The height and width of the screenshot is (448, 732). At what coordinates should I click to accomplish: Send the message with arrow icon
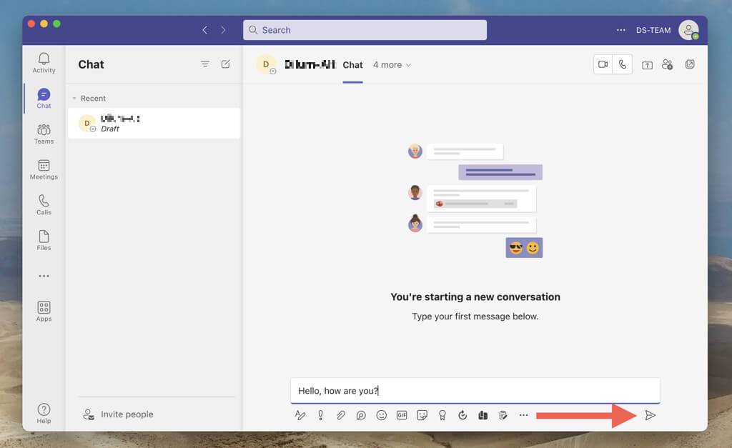click(x=651, y=415)
